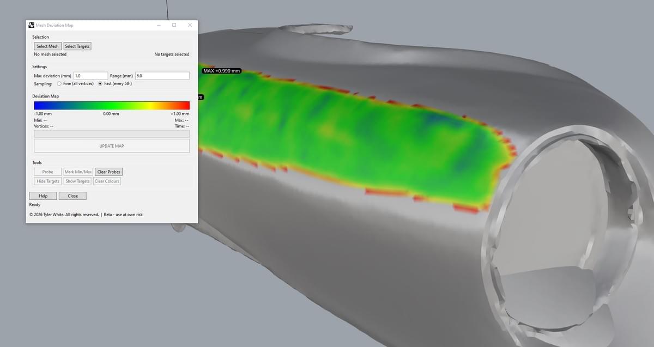Viewport: 654px width, 347px height.
Task: Click the 'Max: --' readout
Action: (x=181, y=120)
